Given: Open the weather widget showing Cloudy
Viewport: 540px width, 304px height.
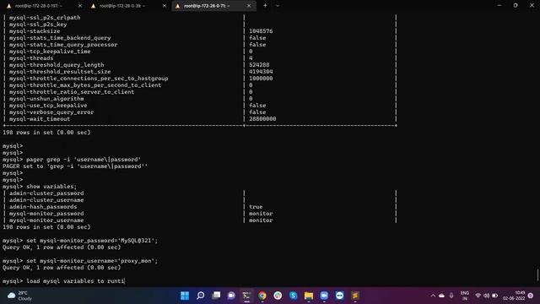Looking at the screenshot, I should pos(20,296).
